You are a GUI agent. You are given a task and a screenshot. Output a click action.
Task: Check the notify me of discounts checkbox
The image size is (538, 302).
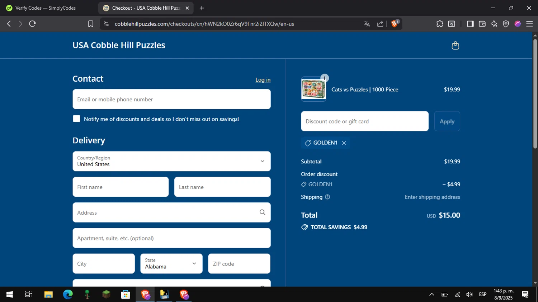pos(76,119)
